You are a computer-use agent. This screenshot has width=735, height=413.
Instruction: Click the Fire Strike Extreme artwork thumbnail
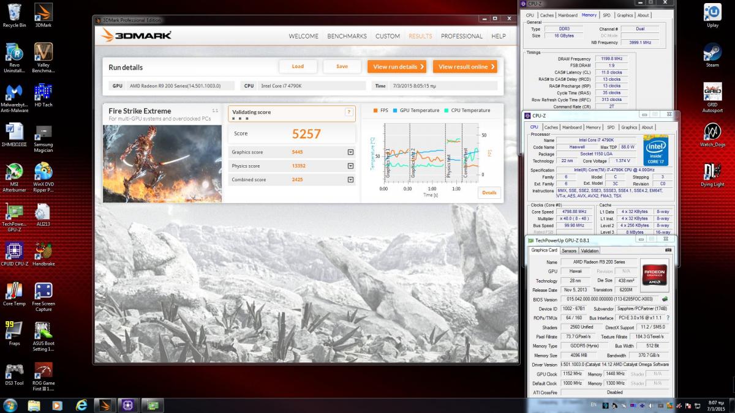point(162,163)
